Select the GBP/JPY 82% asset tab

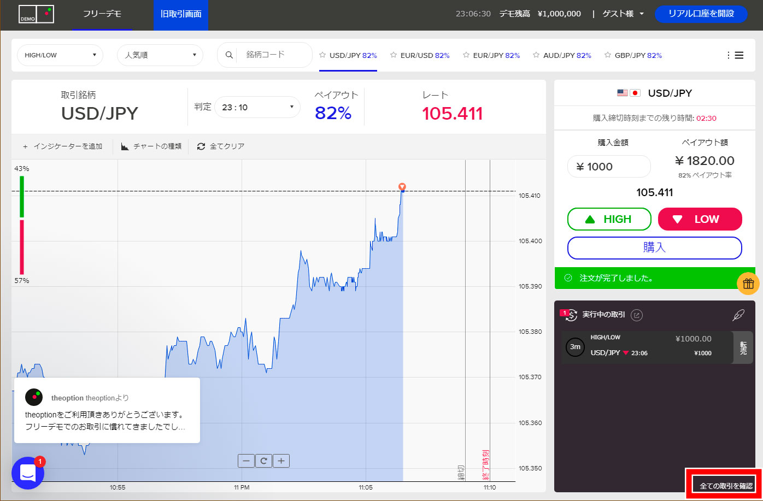[x=638, y=55]
